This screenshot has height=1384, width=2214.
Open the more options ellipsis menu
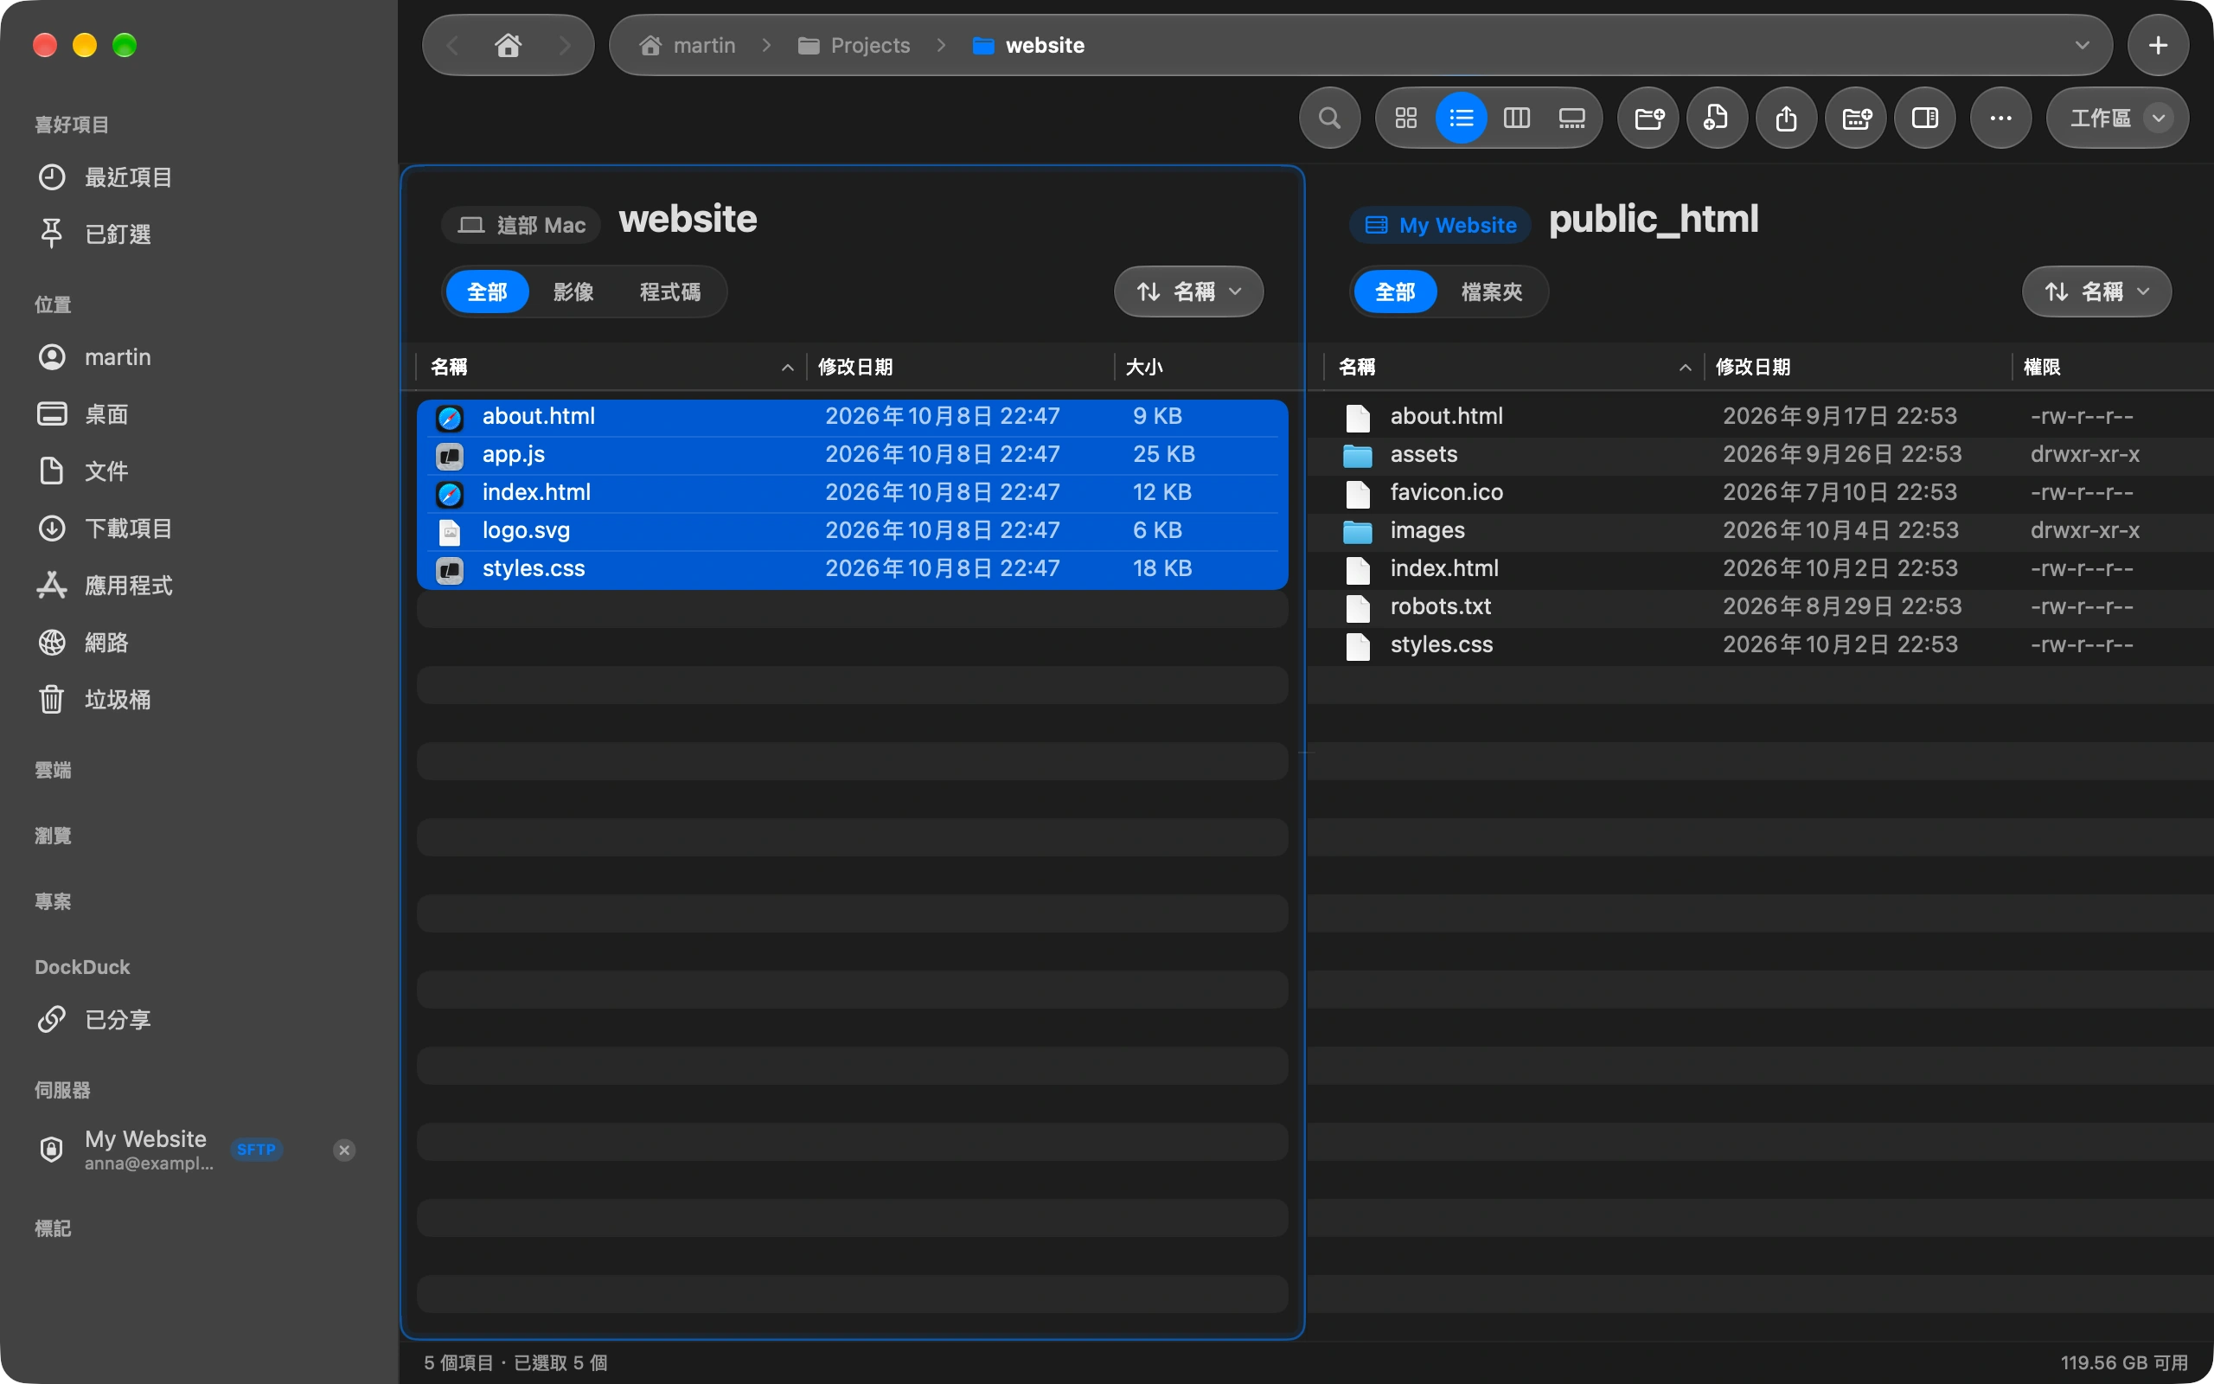click(x=2001, y=119)
